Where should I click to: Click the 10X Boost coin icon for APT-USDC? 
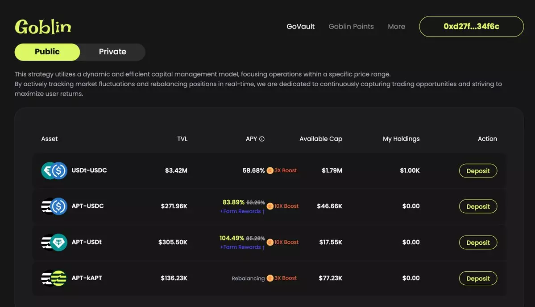[270, 206]
